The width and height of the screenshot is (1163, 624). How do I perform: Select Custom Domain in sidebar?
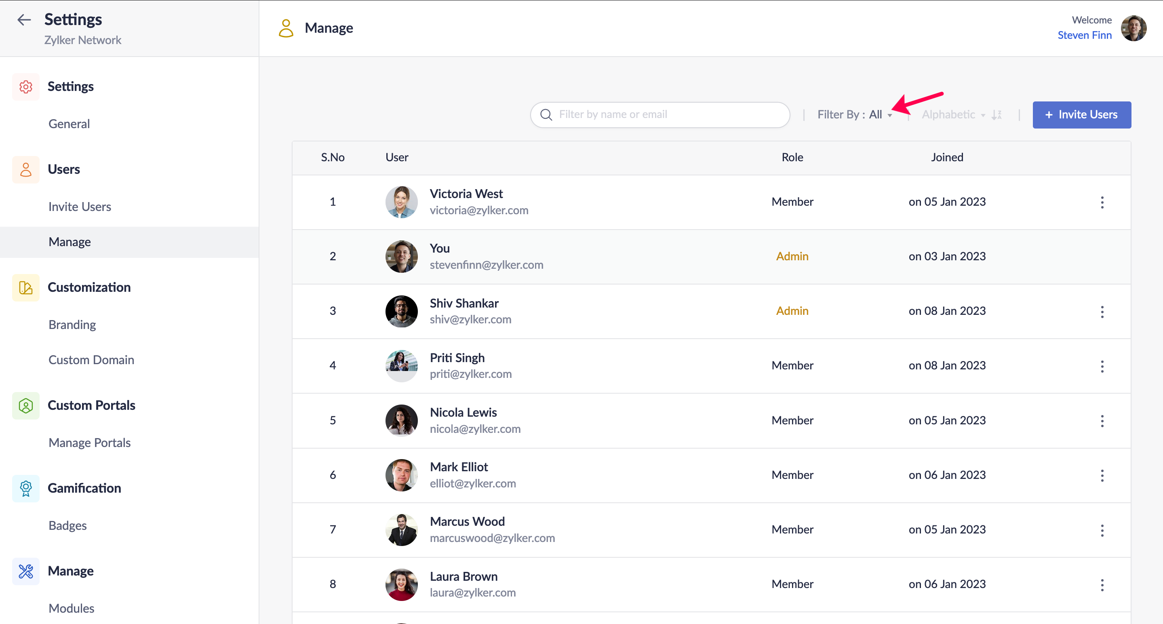(x=91, y=360)
